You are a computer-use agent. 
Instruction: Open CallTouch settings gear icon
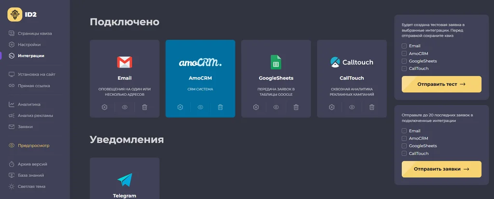pyautogui.click(x=331, y=107)
